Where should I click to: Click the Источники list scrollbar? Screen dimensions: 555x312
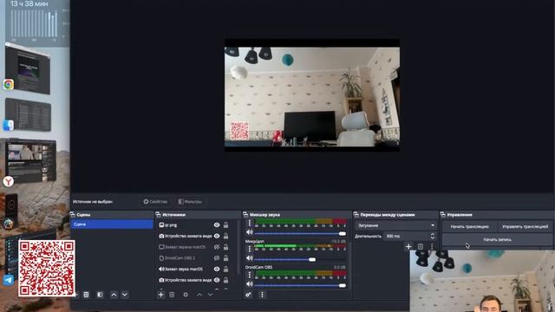(238, 248)
